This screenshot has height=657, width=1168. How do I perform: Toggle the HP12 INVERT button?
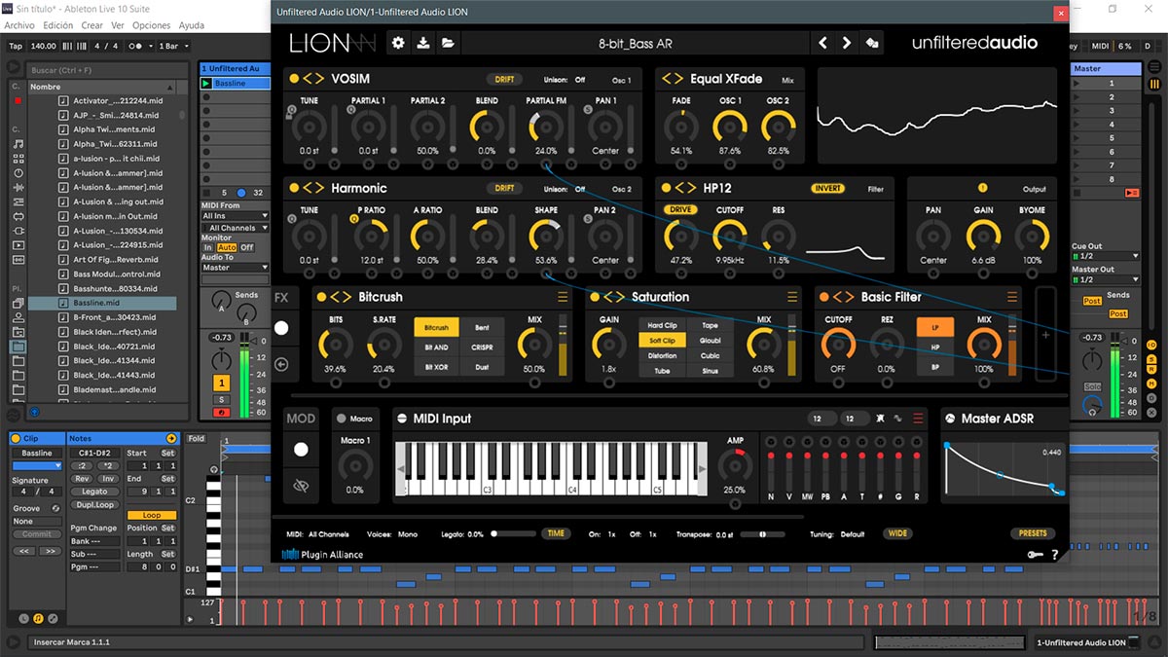pyautogui.click(x=827, y=189)
